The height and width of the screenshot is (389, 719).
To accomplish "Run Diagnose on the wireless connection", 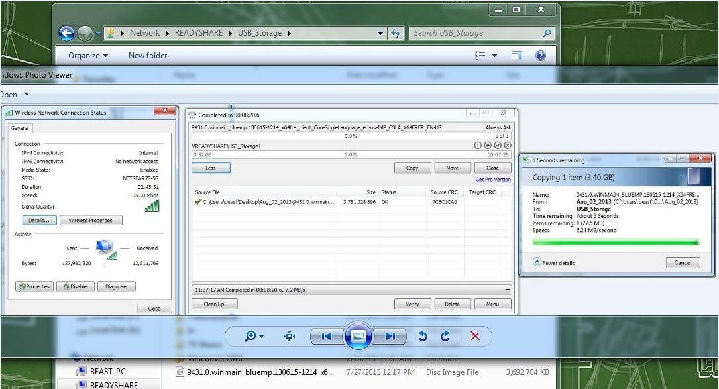I will 116,286.
